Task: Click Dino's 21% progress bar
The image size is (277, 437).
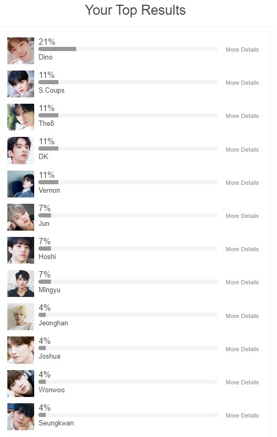Action: [128, 49]
